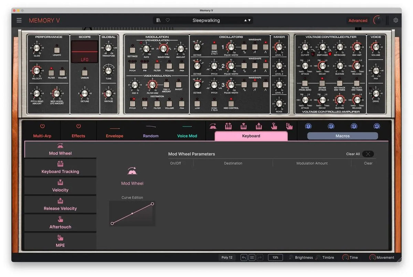Click the undo arrow in status bar
Viewport: 413px width, 277px height.
click(244, 257)
